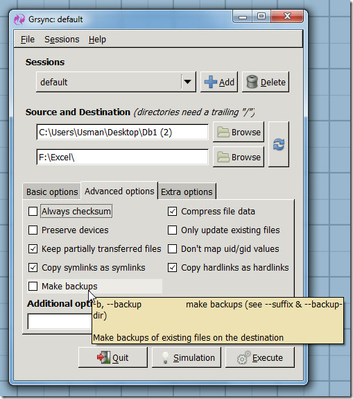
Task: Enable the Make backups checkbox
Action: point(33,287)
